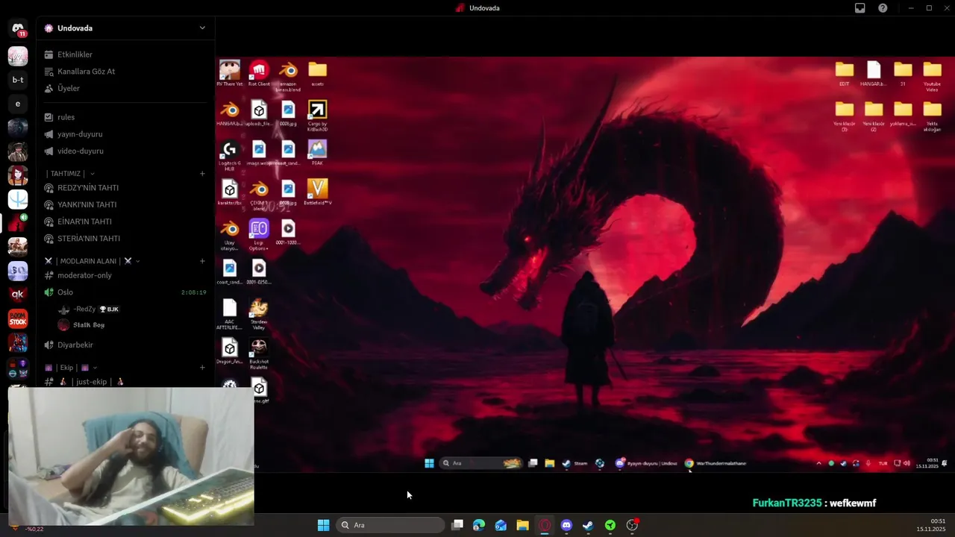Click Riot Client icon in stream

[x=259, y=74]
